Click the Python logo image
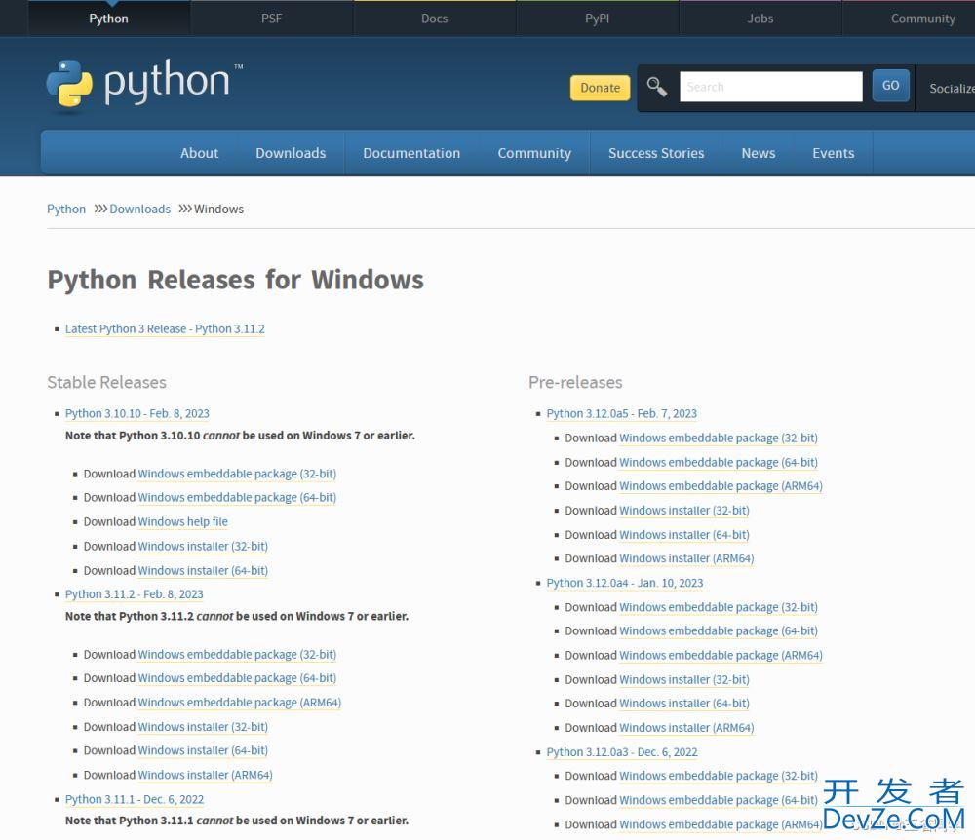975x840 pixels. coord(144,87)
